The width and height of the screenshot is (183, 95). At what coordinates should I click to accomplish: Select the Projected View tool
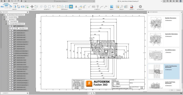[x=6, y=7]
